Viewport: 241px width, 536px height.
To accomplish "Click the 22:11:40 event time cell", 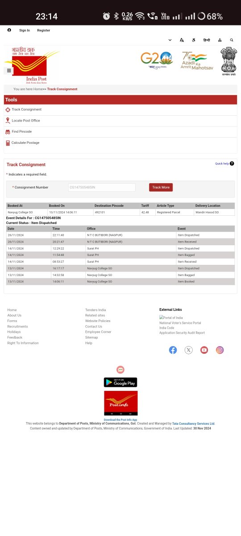I will click(69, 235).
